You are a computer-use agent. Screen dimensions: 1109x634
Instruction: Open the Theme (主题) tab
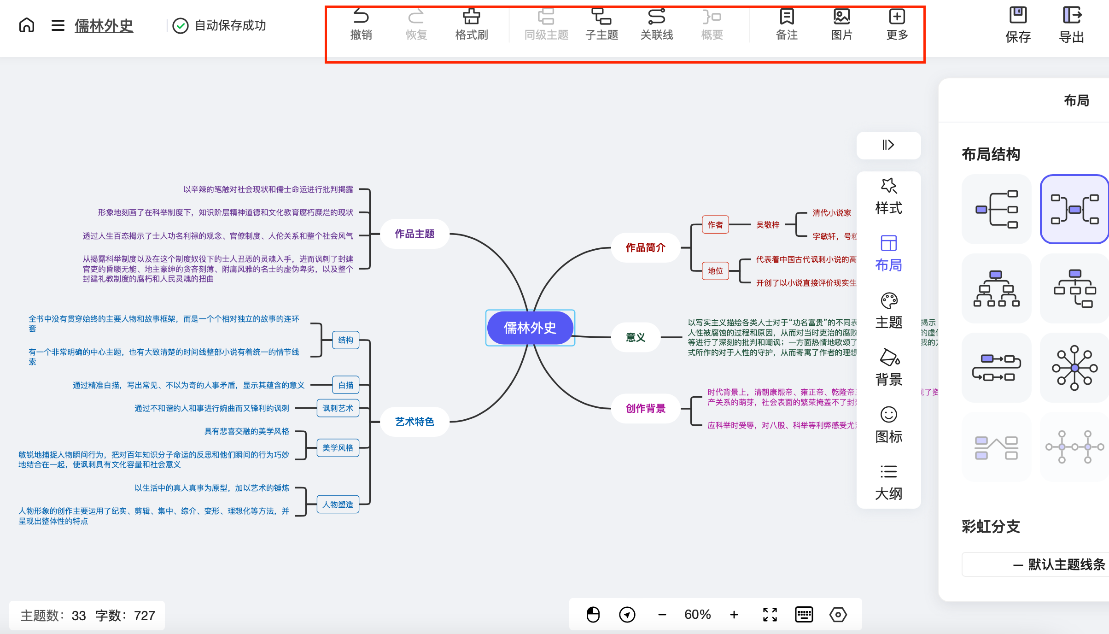pyautogui.click(x=888, y=311)
